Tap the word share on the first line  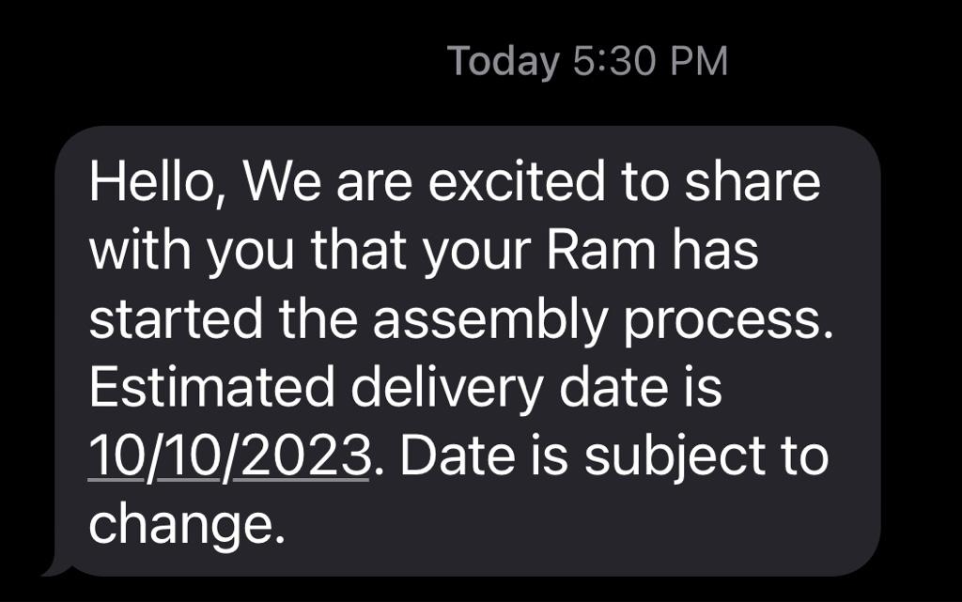[753, 182]
